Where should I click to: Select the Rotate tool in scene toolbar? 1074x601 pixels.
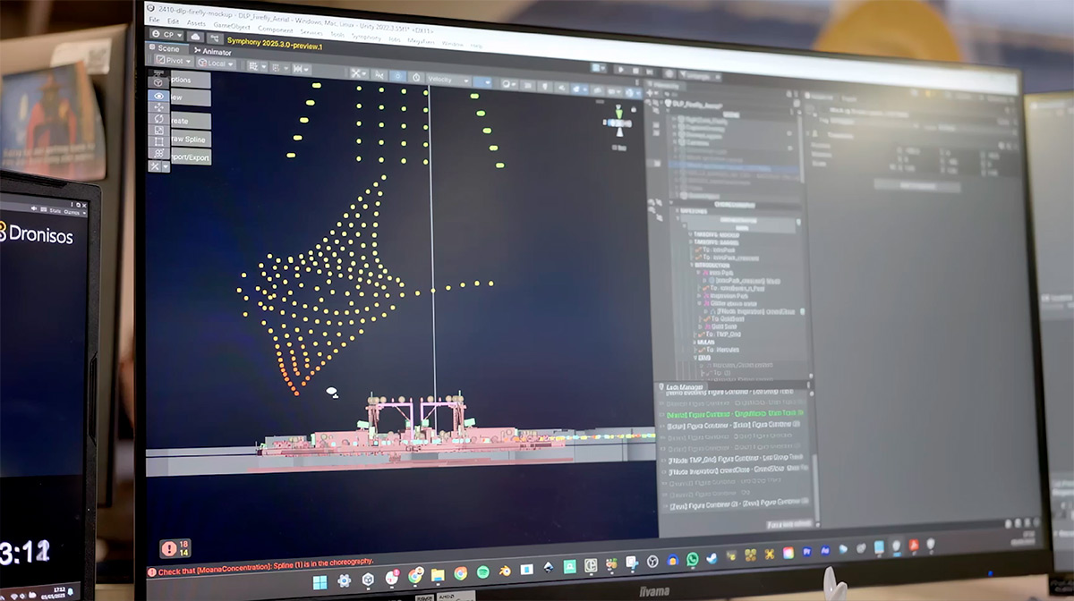(159, 119)
